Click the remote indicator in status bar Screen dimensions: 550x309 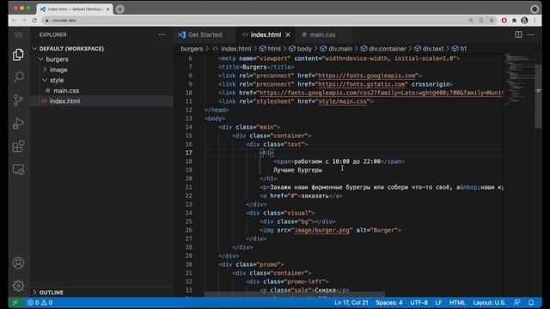click(15, 302)
